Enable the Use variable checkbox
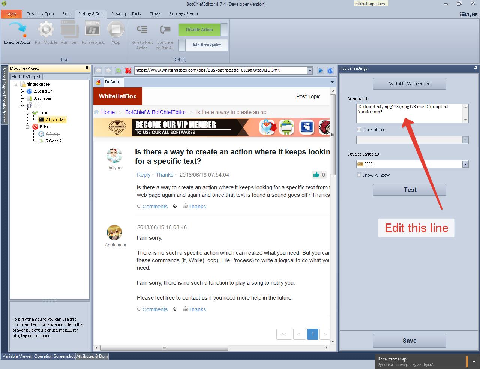This screenshot has height=369, width=480. 359,130
